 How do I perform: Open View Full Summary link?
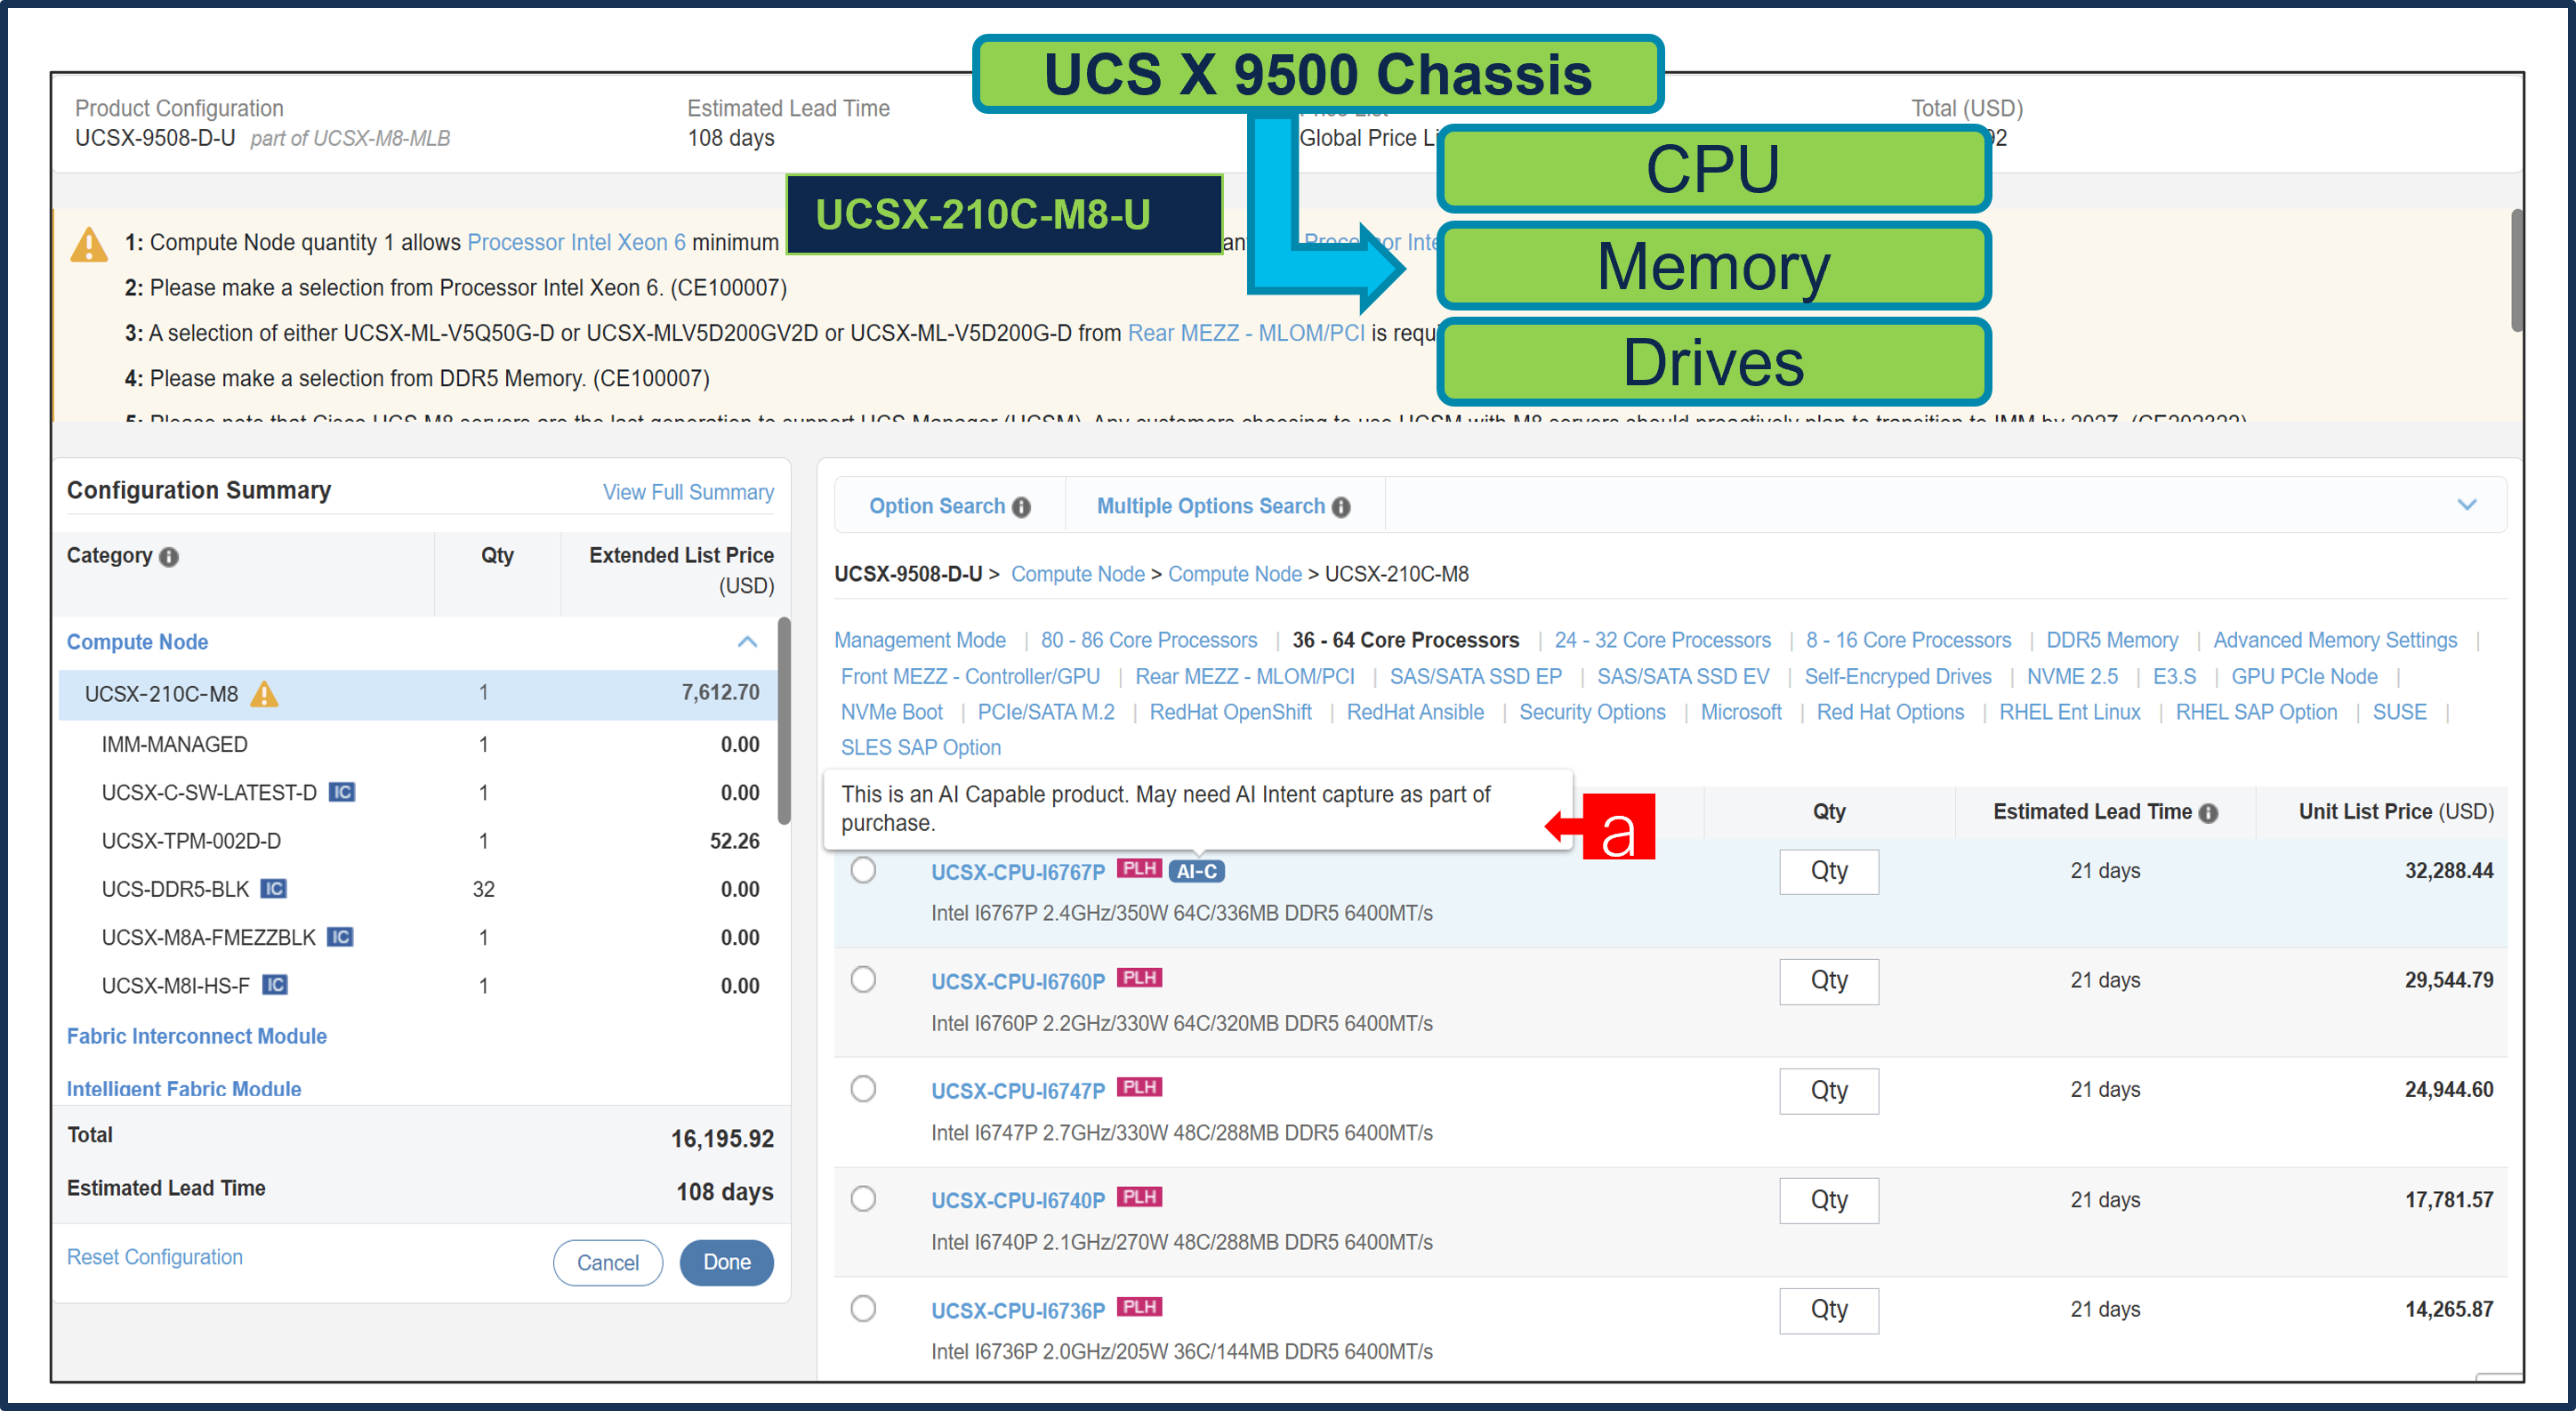tap(688, 492)
